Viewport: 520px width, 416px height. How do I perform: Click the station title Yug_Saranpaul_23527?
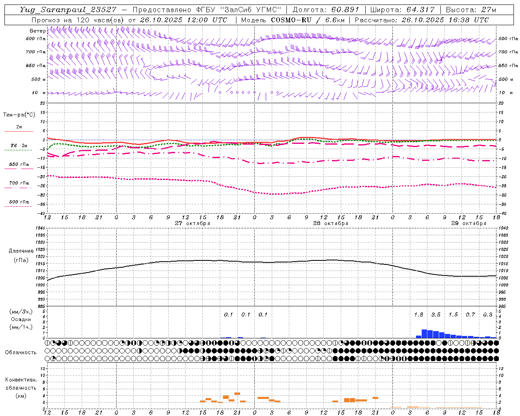(x=68, y=10)
